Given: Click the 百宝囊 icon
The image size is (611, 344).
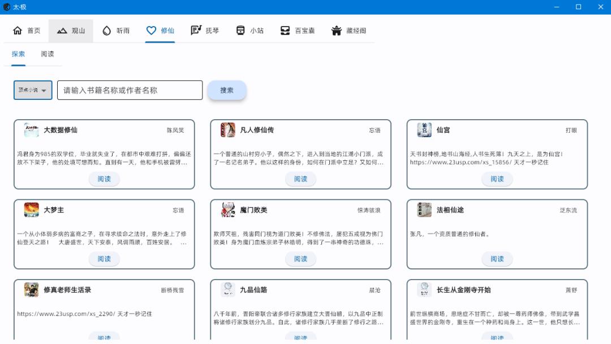Looking at the screenshot, I should coord(285,31).
